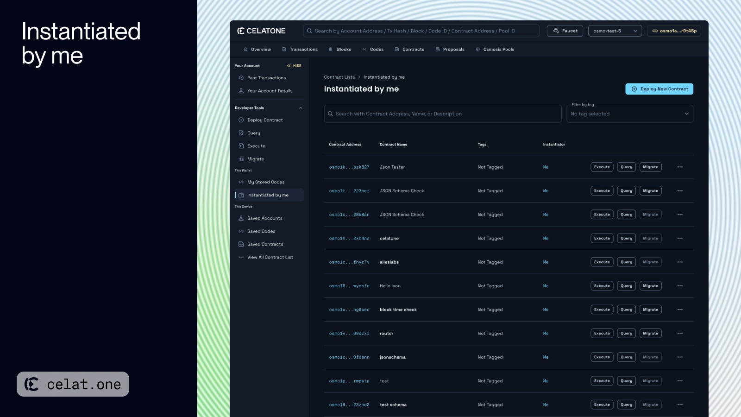Image resolution: width=741 pixels, height=417 pixels.
Task: Focus the contract address search field
Action: (x=442, y=114)
